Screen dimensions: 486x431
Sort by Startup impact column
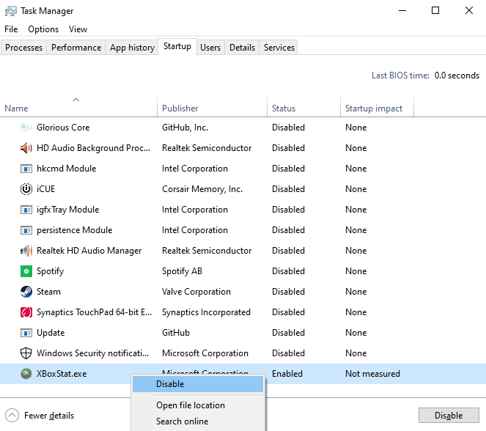click(x=374, y=108)
